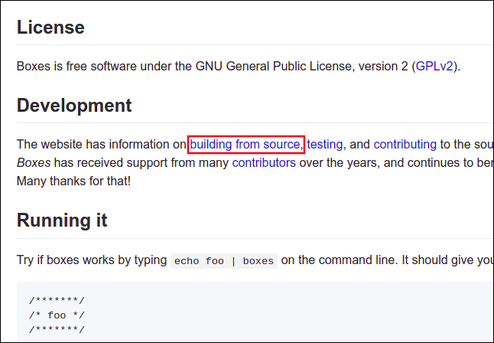Open the "testing" link
Viewport: 494px width, 343px height.
[x=325, y=144]
